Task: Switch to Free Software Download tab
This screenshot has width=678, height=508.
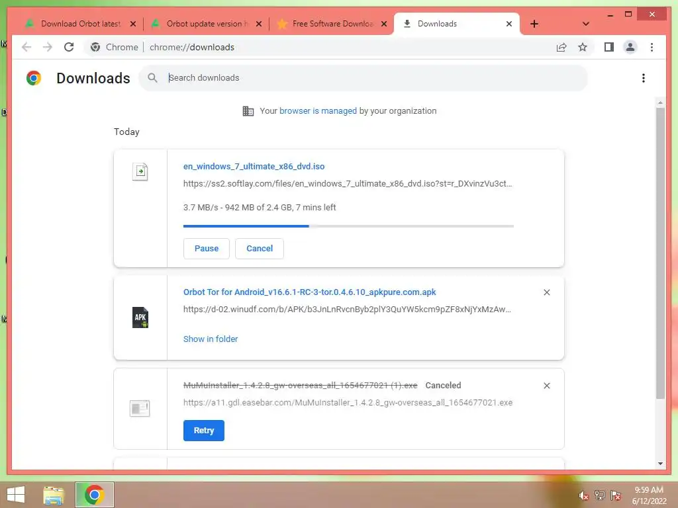Action: [x=332, y=24]
